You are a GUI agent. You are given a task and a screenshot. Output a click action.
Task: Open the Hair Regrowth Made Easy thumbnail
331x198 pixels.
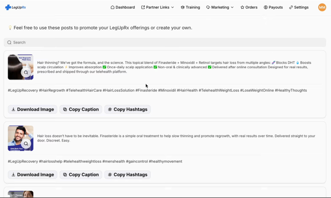click(19, 64)
